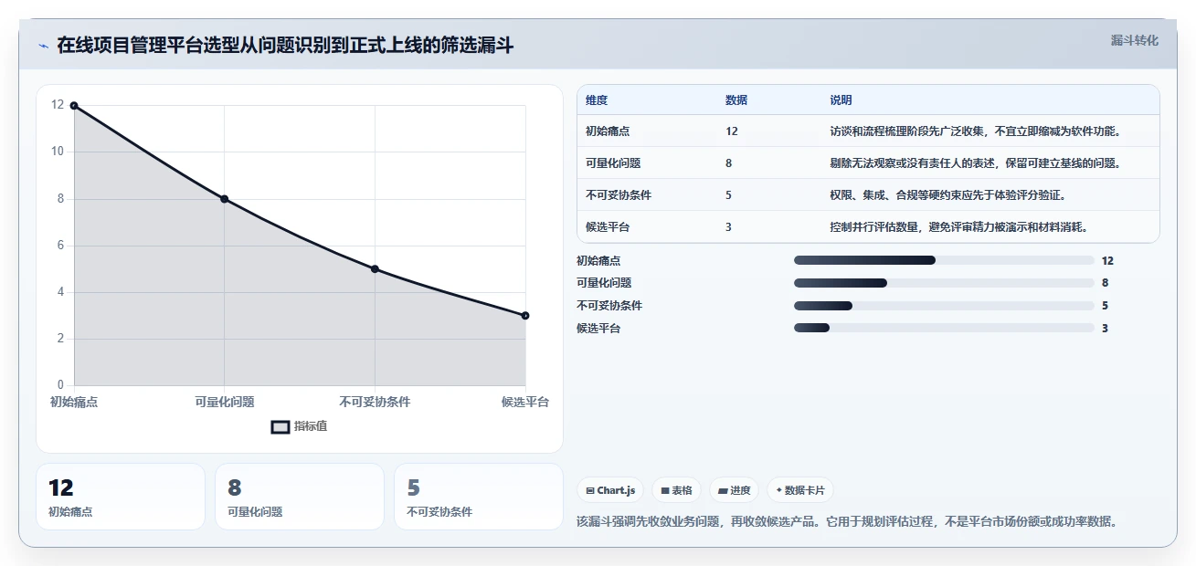Select the chart data point for 候选平台
The width and height of the screenshot is (1196, 566).
[525, 316]
